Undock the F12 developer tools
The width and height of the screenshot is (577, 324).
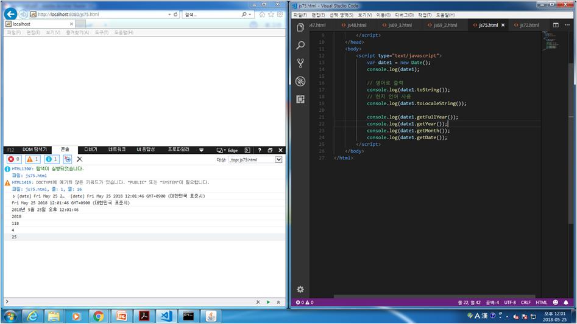click(x=270, y=150)
